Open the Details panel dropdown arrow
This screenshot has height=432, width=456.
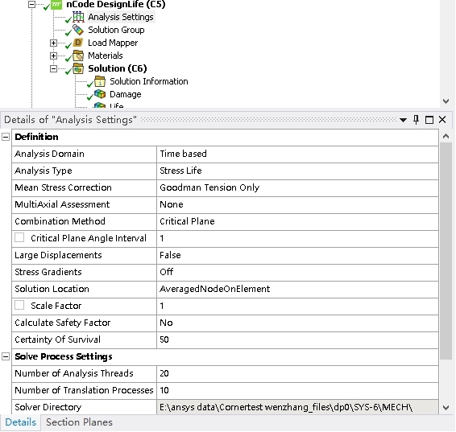[403, 120]
